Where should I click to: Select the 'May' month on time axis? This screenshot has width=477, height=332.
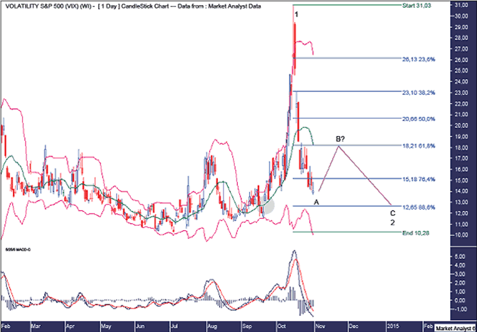point(106,326)
